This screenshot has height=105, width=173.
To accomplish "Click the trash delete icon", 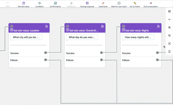I will (x=170, y=52).
